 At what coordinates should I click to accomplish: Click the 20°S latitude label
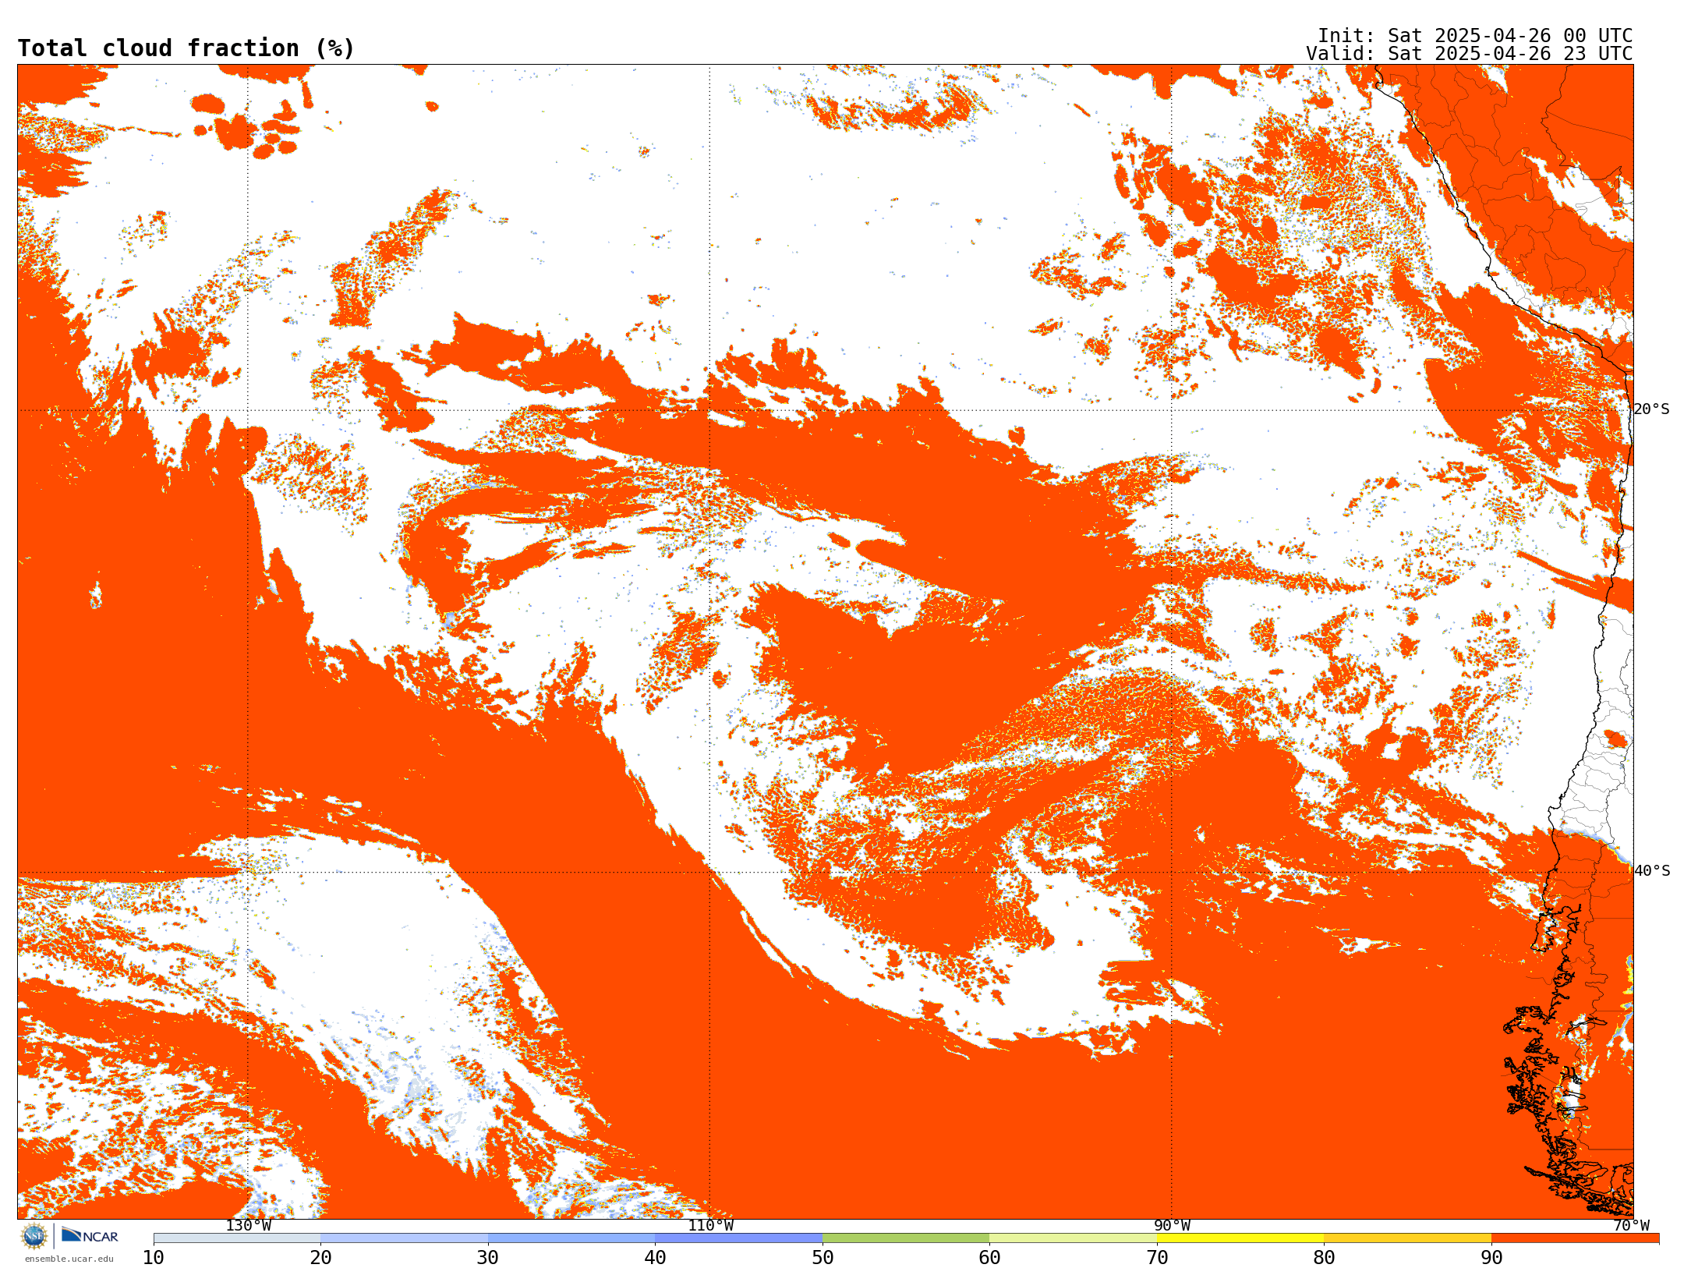(x=1652, y=409)
